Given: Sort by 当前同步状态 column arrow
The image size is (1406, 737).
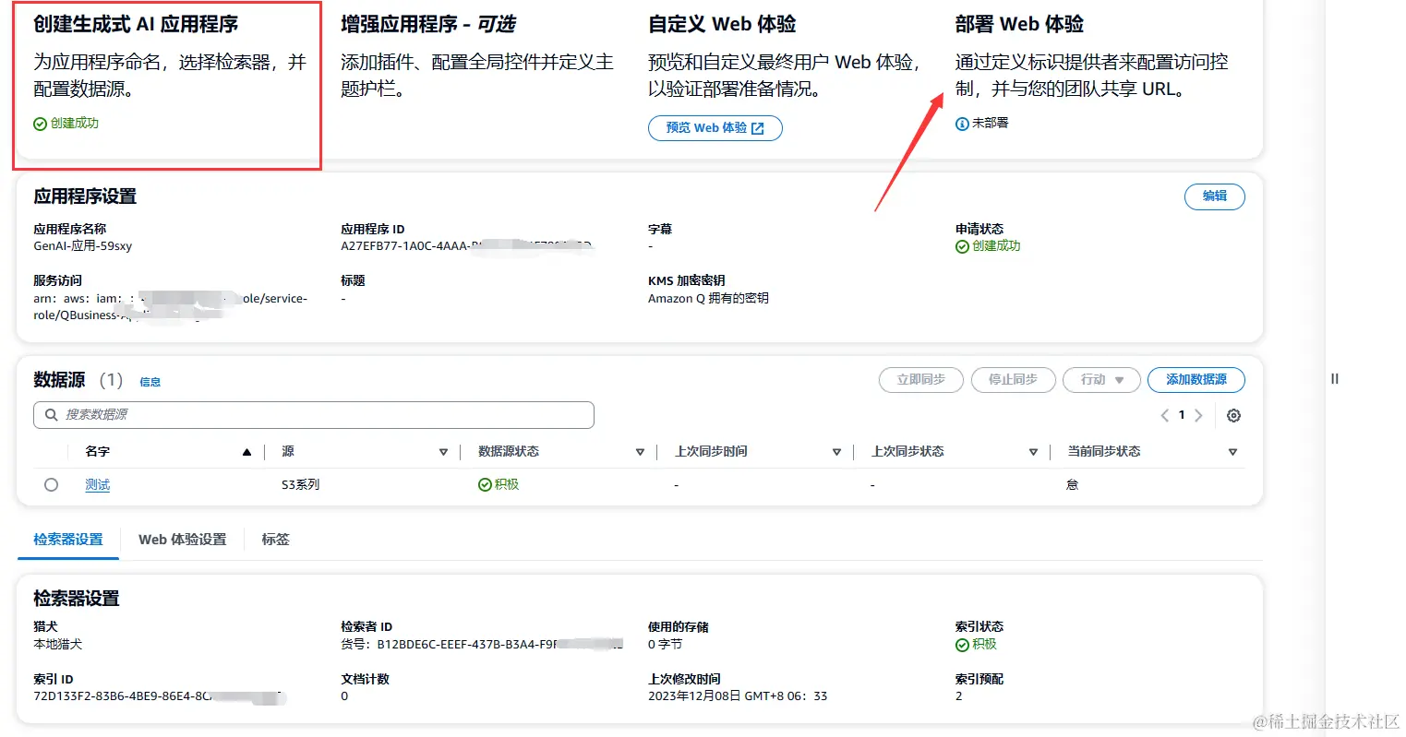Looking at the screenshot, I should [1232, 452].
